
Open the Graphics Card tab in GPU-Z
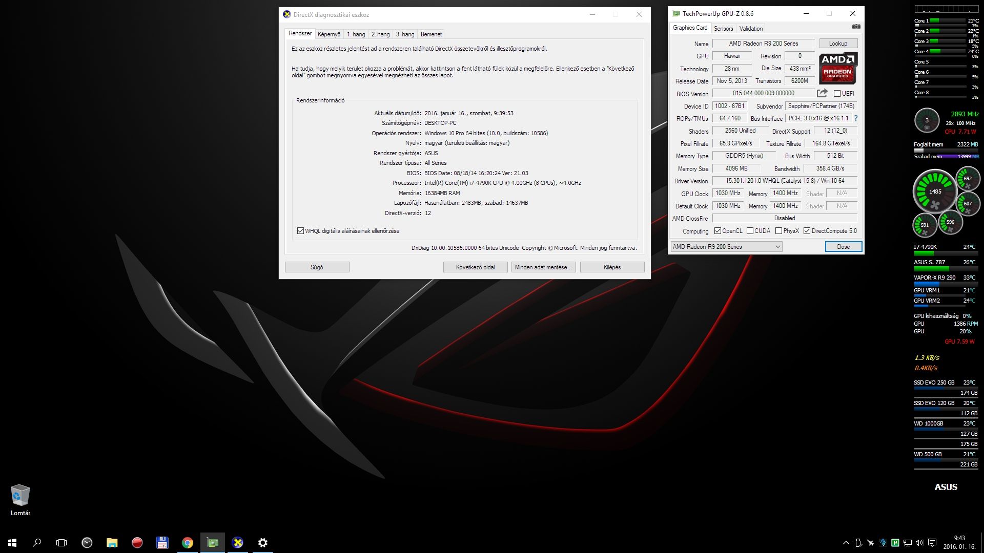[690, 28]
